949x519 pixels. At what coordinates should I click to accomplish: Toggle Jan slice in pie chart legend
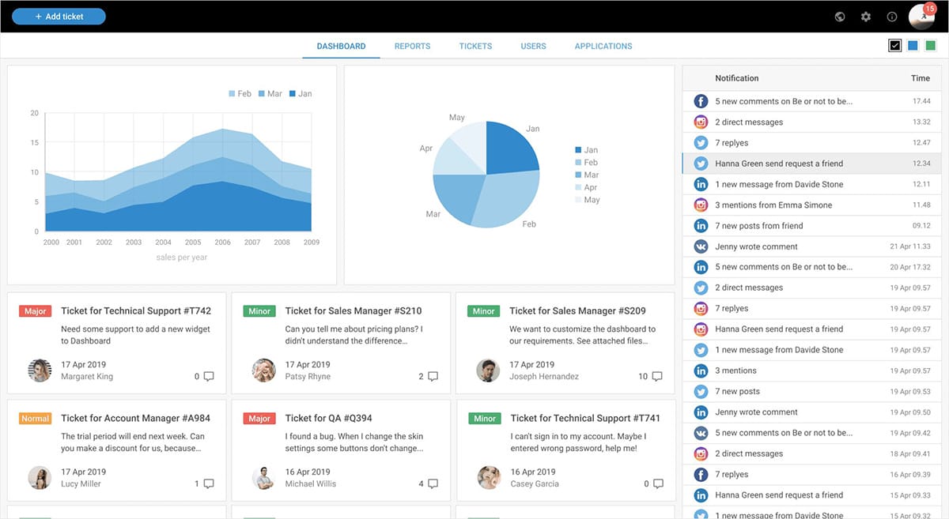click(586, 150)
